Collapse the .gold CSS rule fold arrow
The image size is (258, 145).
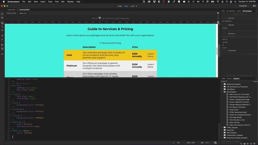11,103
